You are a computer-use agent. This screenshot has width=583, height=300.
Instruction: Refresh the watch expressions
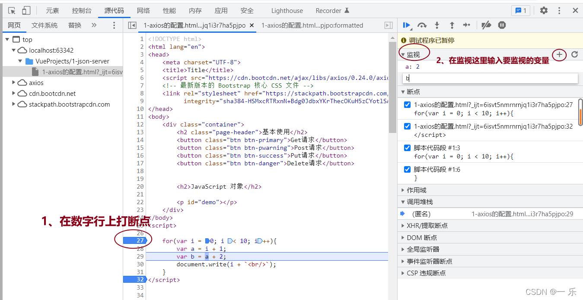click(x=574, y=54)
